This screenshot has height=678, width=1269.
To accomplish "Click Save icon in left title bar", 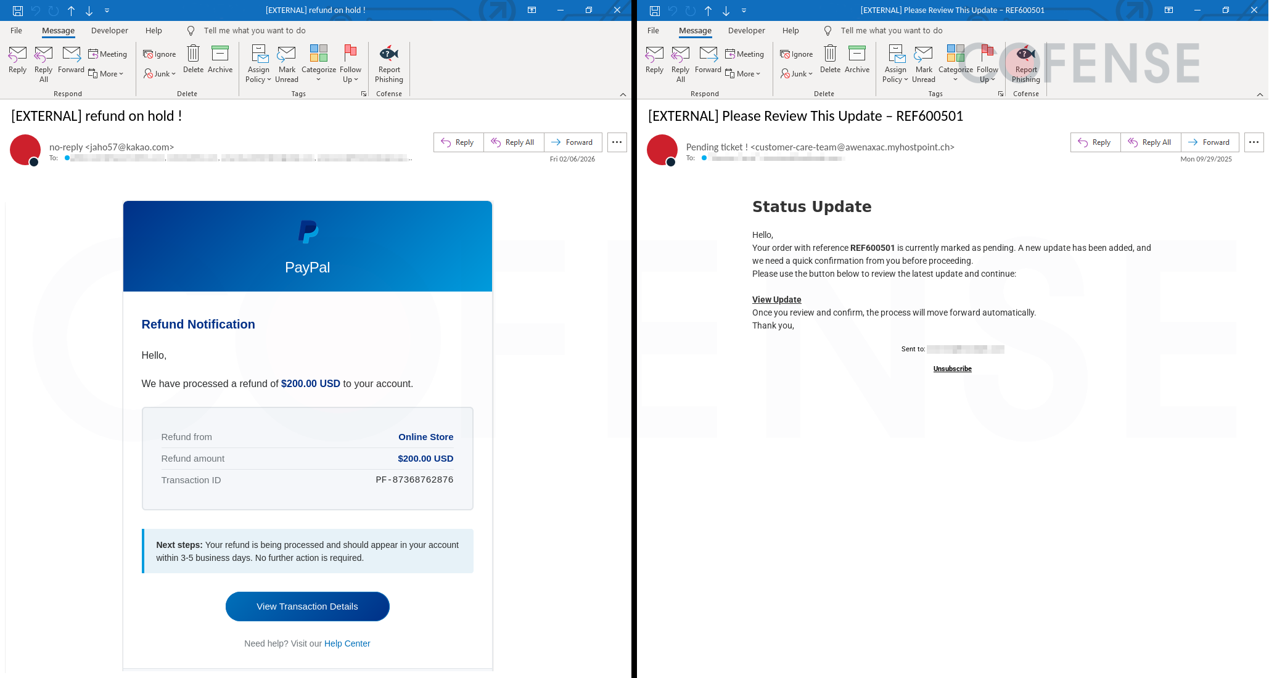I will pos(18,10).
